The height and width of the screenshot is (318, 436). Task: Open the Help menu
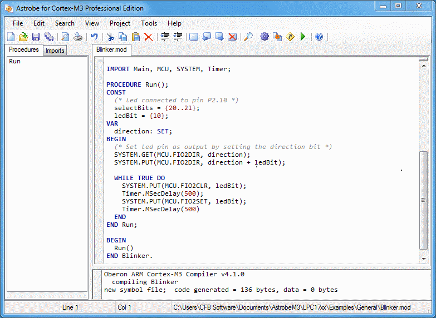pyautogui.click(x=174, y=23)
